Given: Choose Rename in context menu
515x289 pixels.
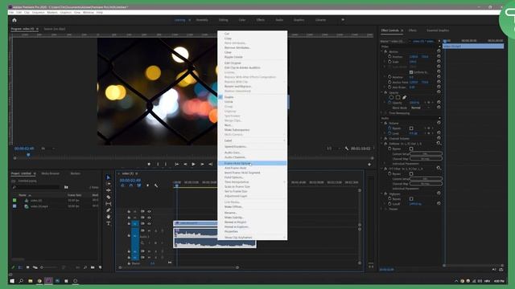Looking at the screenshot, I should pyautogui.click(x=252, y=213).
